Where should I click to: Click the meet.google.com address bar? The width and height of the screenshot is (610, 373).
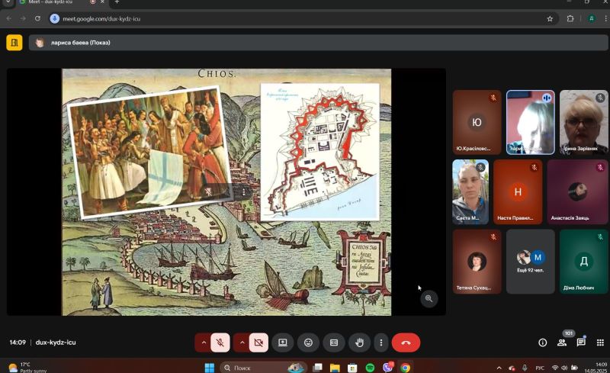coord(303,19)
